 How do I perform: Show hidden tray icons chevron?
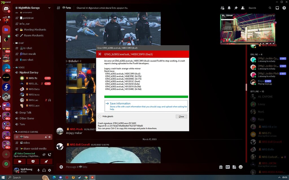point(279,178)
